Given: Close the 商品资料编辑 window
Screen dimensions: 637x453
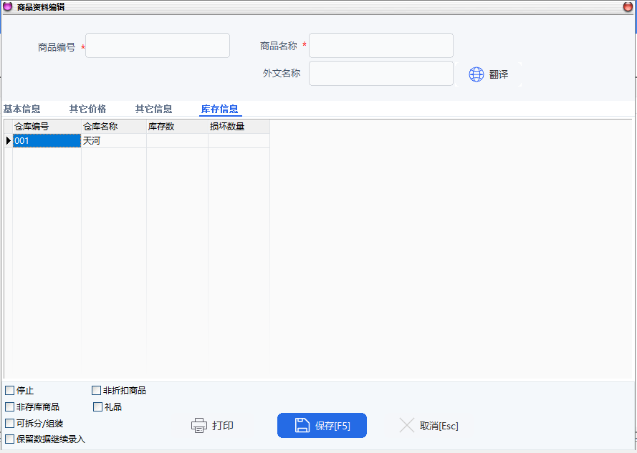Looking at the screenshot, I should 628,6.
